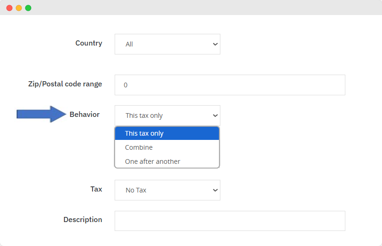Click into the Description text field
Screen dimensions: 382x246
230,221
